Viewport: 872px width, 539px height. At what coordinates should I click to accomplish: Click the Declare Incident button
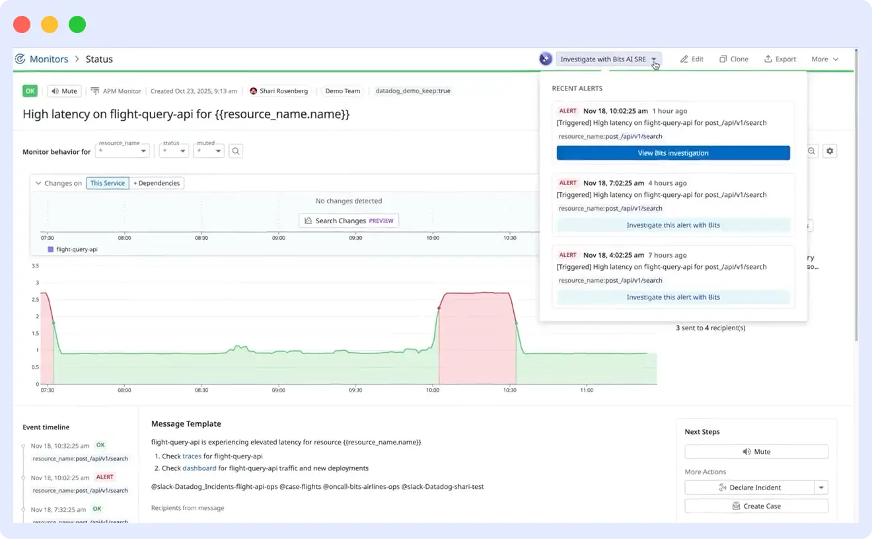tap(749, 487)
